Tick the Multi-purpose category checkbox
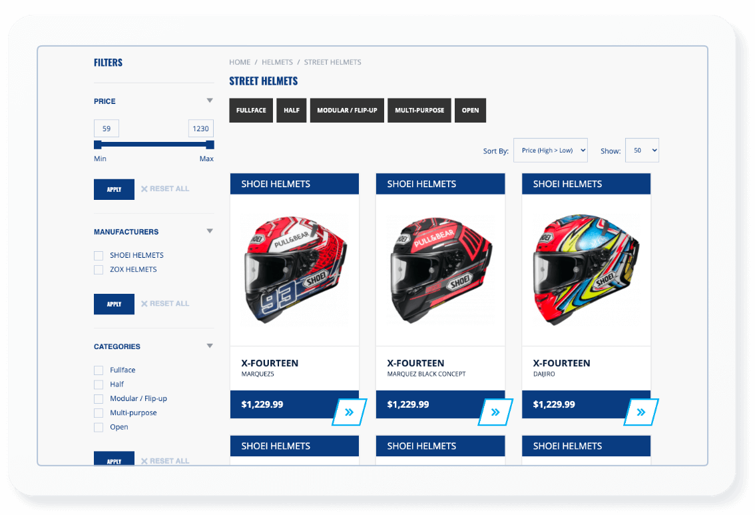Image resolution: width=755 pixels, height=515 pixels. 99,413
